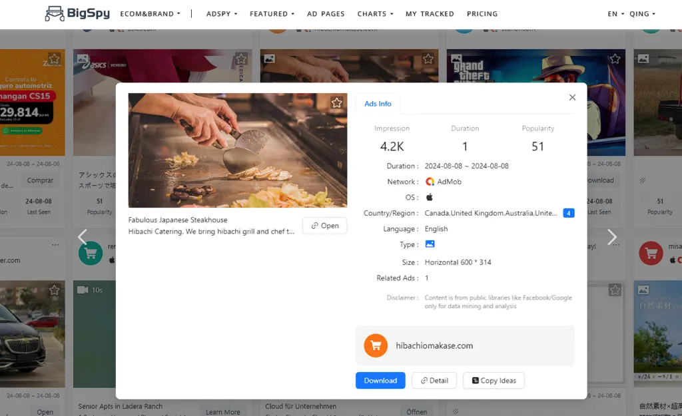Go to the next ad arrow

(x=611, y=237)
